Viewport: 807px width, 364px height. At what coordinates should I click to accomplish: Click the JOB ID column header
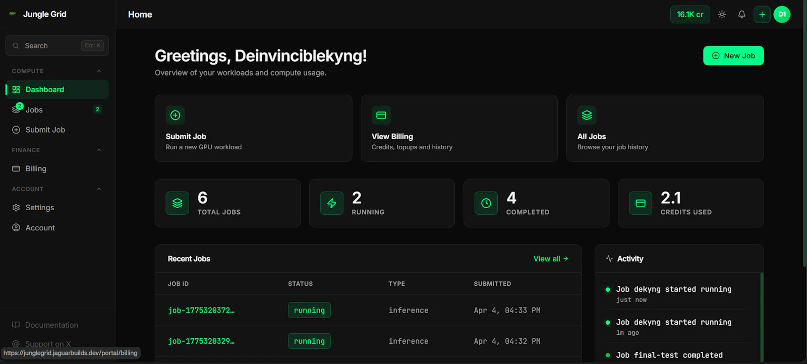pyautogui.click(x=178, y=284)
